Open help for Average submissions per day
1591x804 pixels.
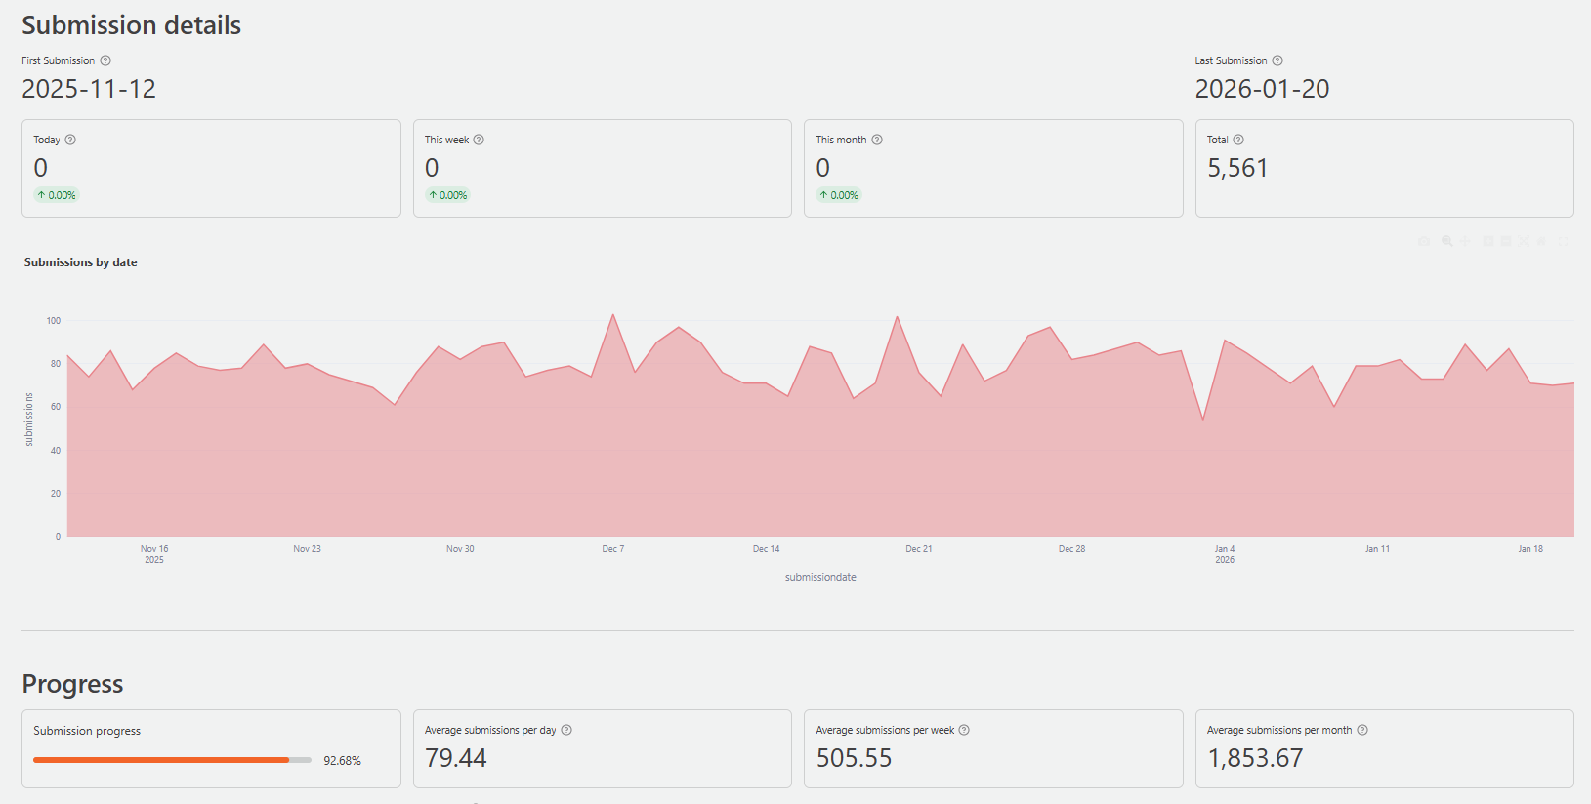tap(566, 730)
